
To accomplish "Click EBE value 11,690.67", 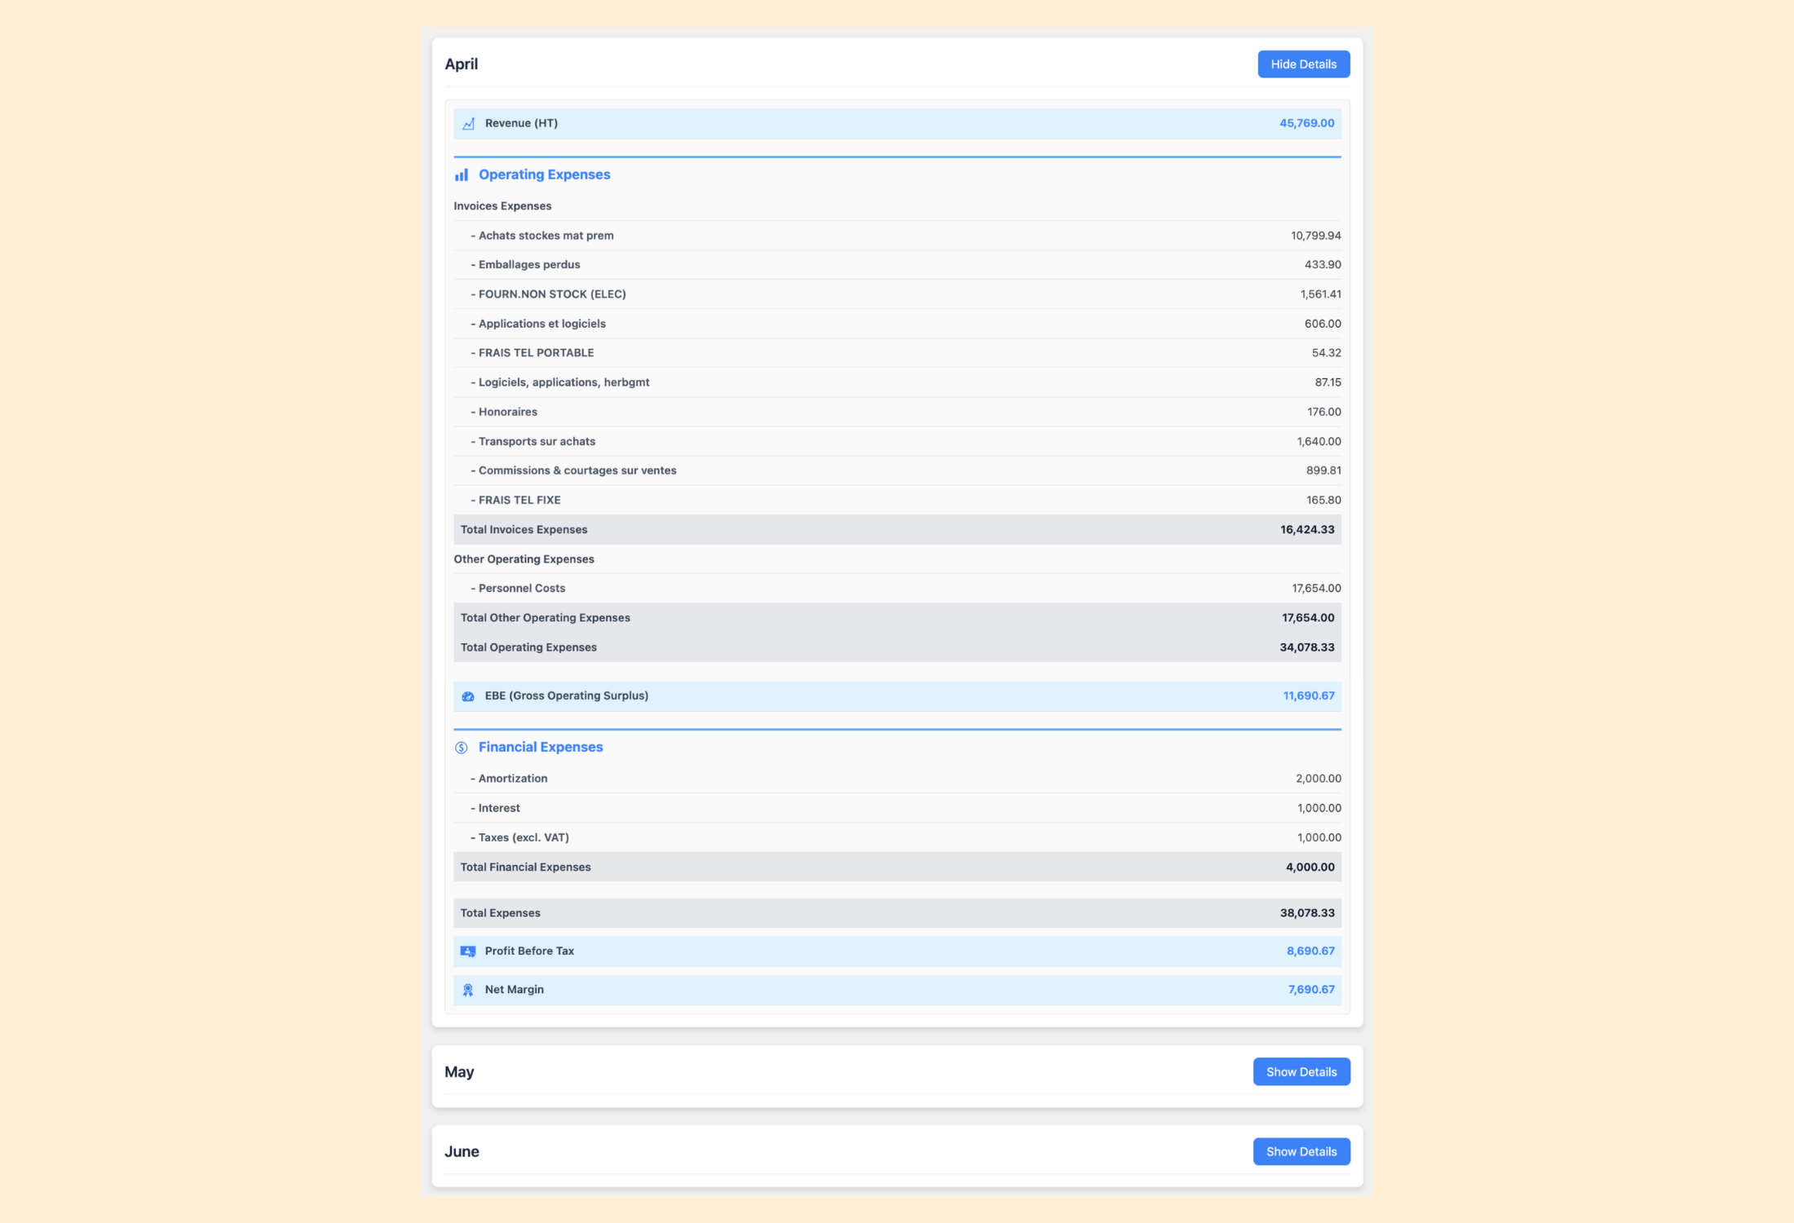I will tap(1309, 695).
